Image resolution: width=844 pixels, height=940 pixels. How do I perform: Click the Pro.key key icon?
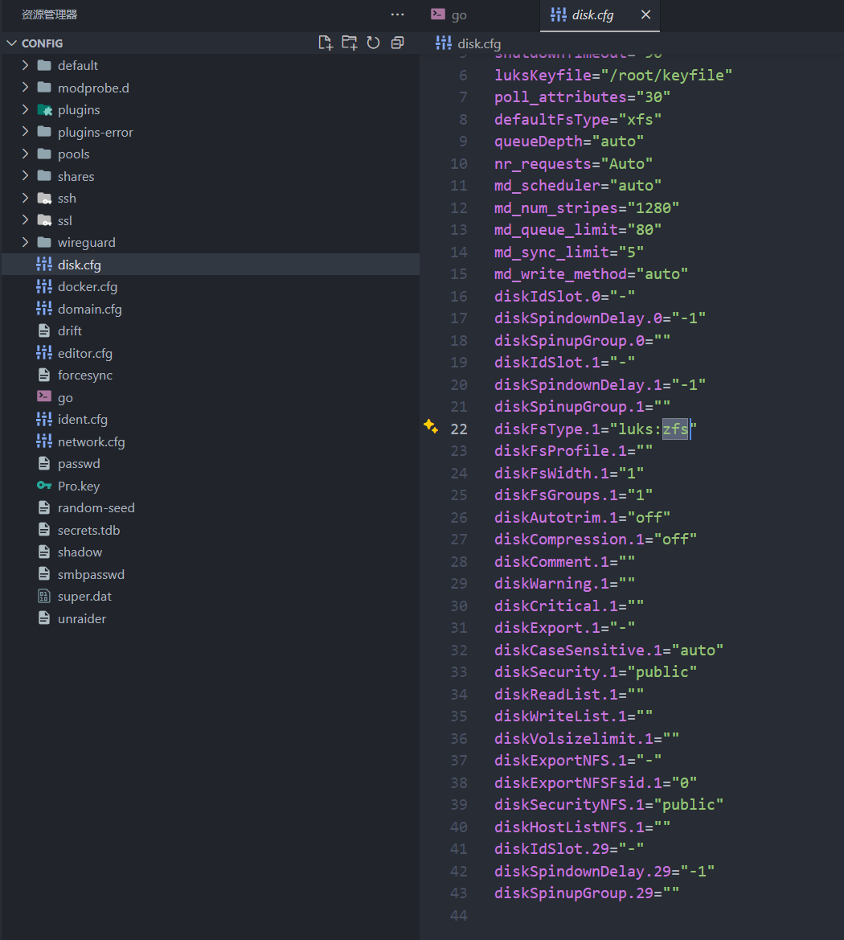(43, 486)
